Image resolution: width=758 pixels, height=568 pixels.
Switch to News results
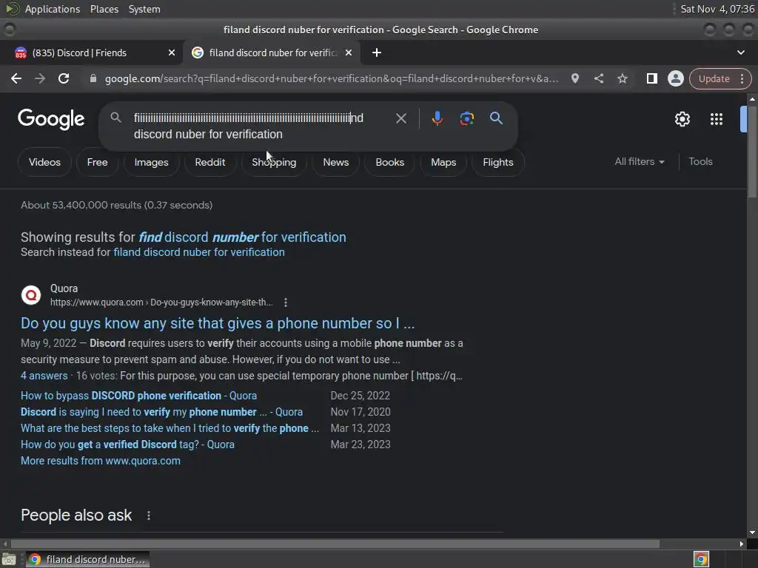click(x=335, y=162)
